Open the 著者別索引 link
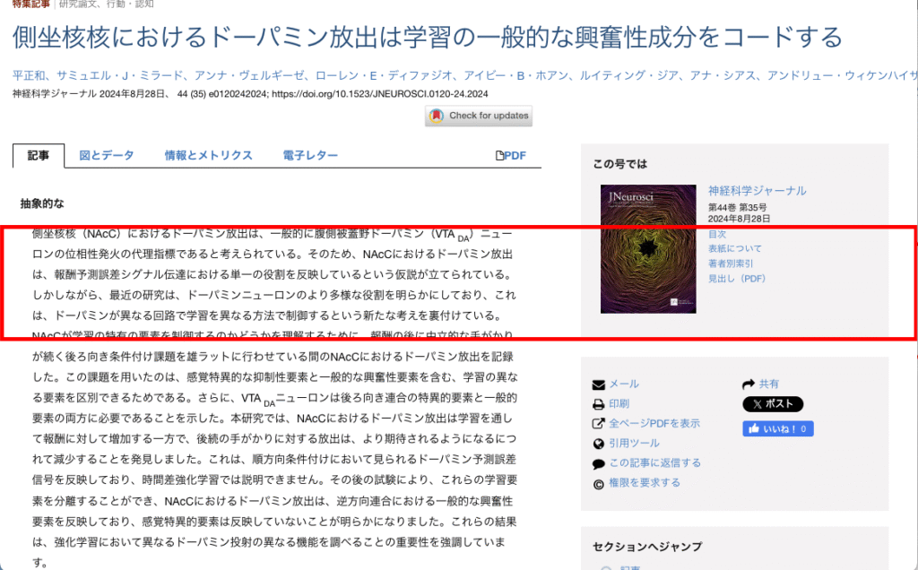The width and height of the screenshot is (918, 570). pyautogui.click(x=732, y=263)
